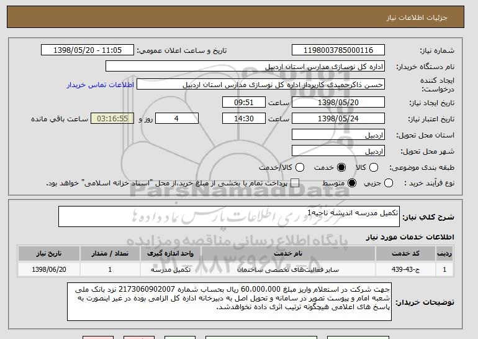Click the واحد اندازه گیری column header
Screen dimensions: 478x339
click(171, 254)
